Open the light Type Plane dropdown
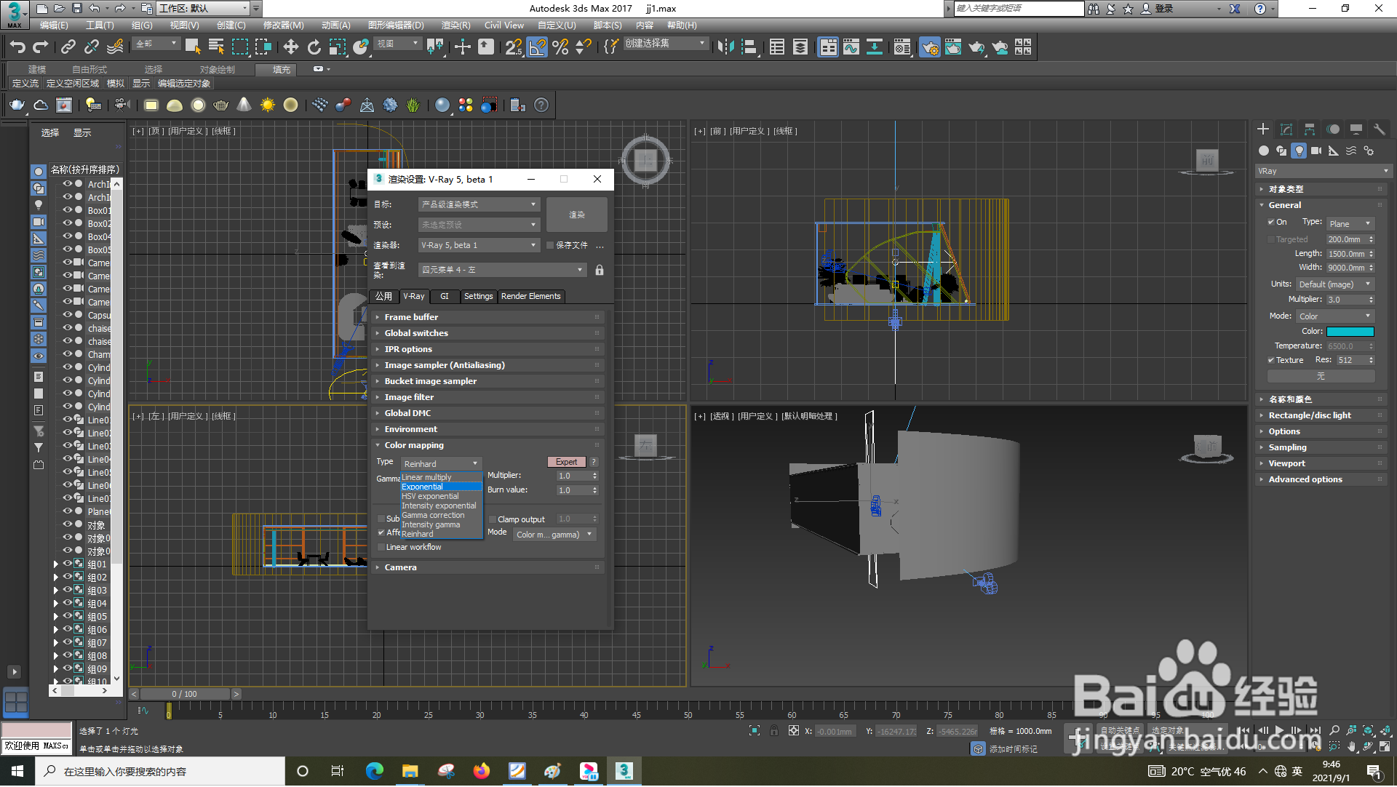This screenshot has height=787, width=1397. [x=1350, y=224]
